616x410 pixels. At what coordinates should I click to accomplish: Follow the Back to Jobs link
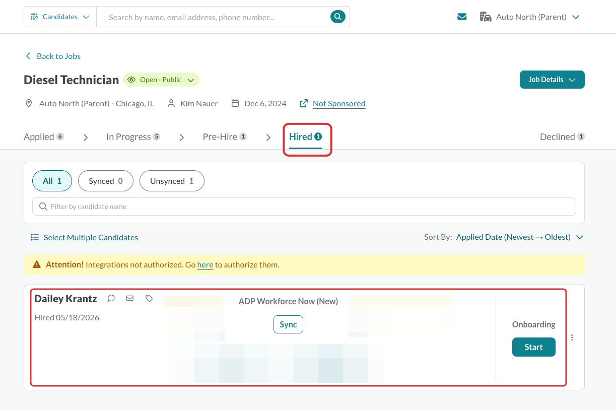pyautogui.click(x=58, y=56)
